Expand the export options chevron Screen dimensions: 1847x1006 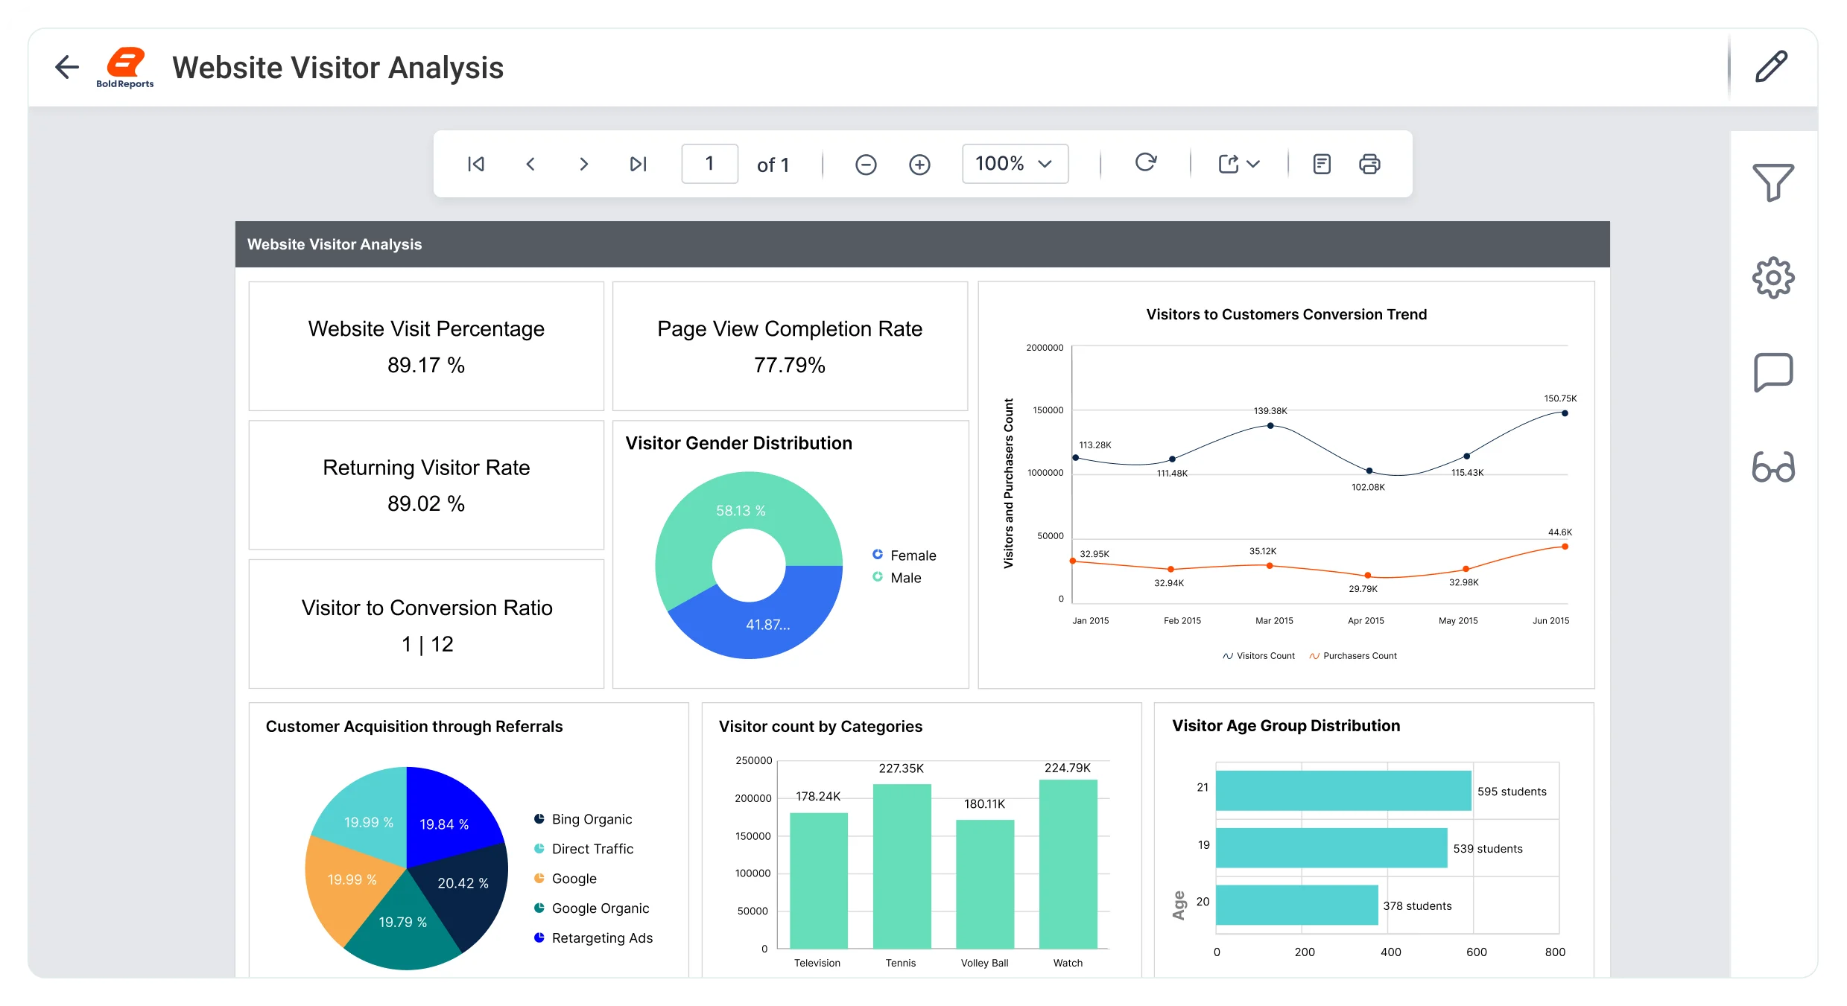pyautogui.click(x=1253, y=164)
